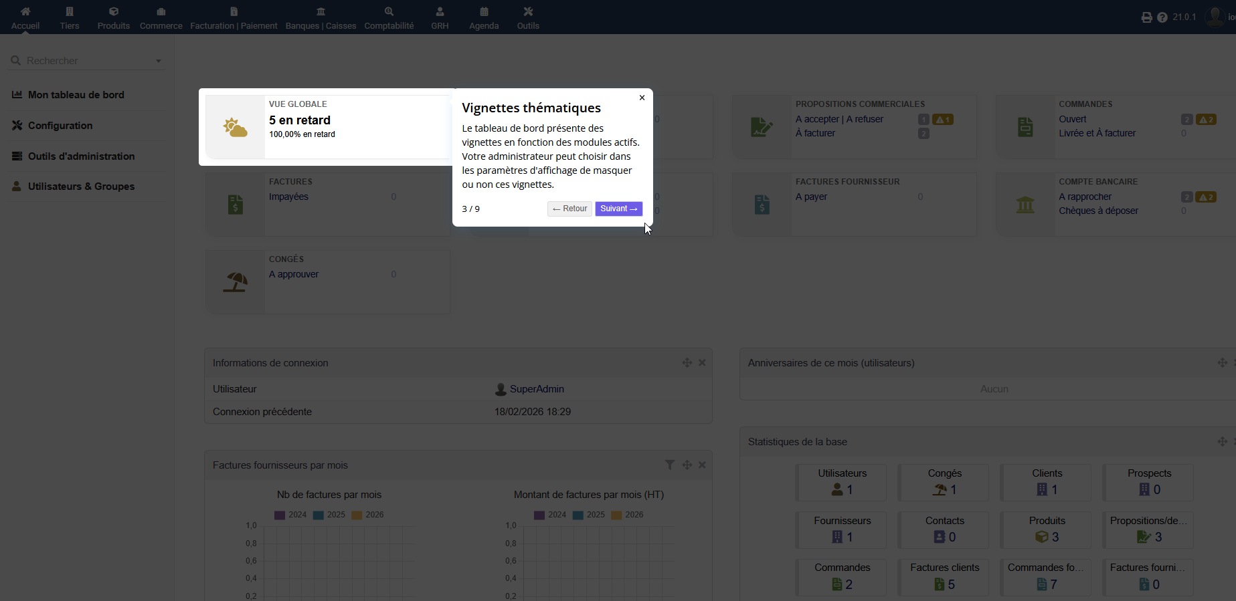Toggle the 2024 legend swatch in first chart

280,515
